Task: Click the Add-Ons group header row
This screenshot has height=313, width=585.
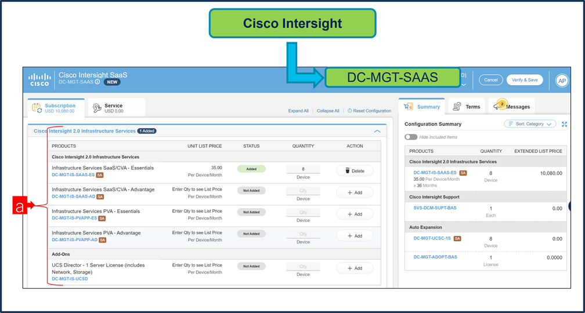Action: click(x=215, y=254)
